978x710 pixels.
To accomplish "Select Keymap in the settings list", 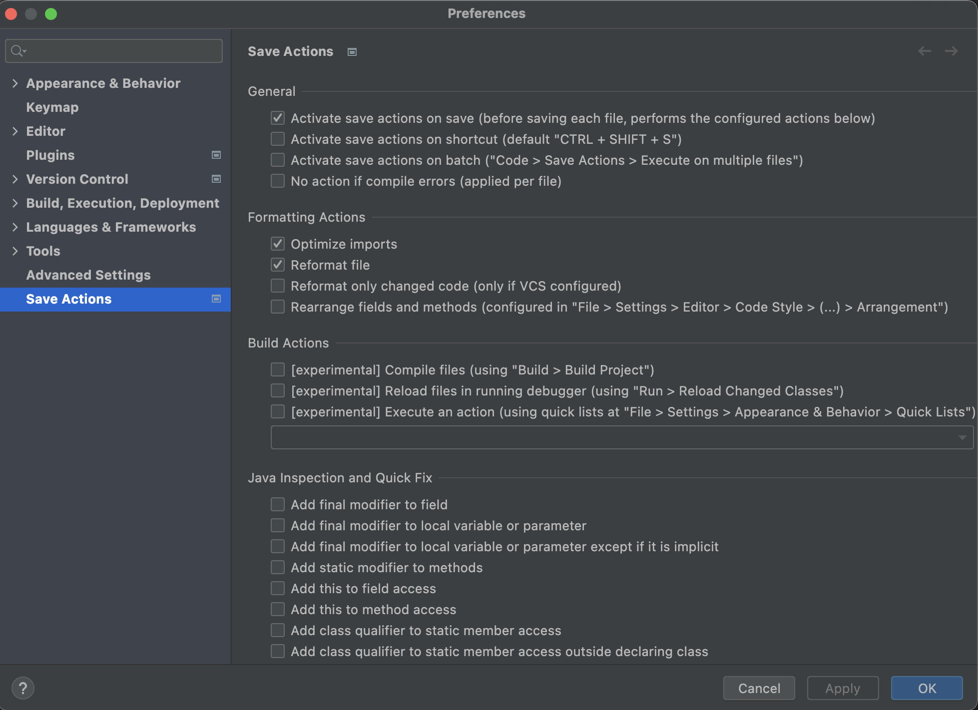I will tap(52, 107).
